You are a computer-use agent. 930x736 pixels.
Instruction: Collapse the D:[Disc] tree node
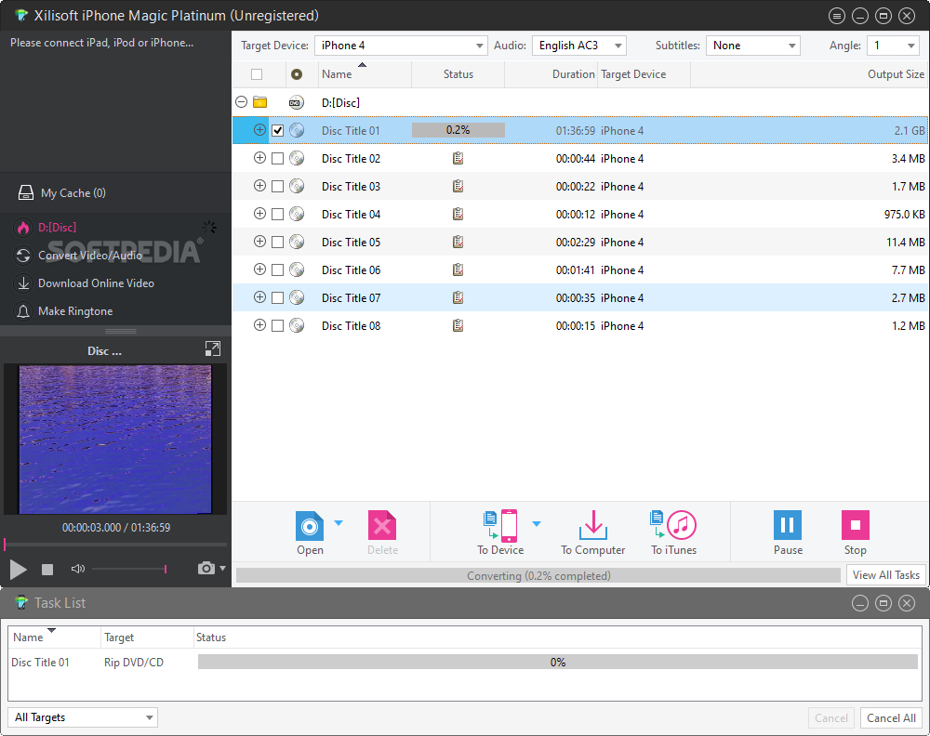tap(242, 102)
